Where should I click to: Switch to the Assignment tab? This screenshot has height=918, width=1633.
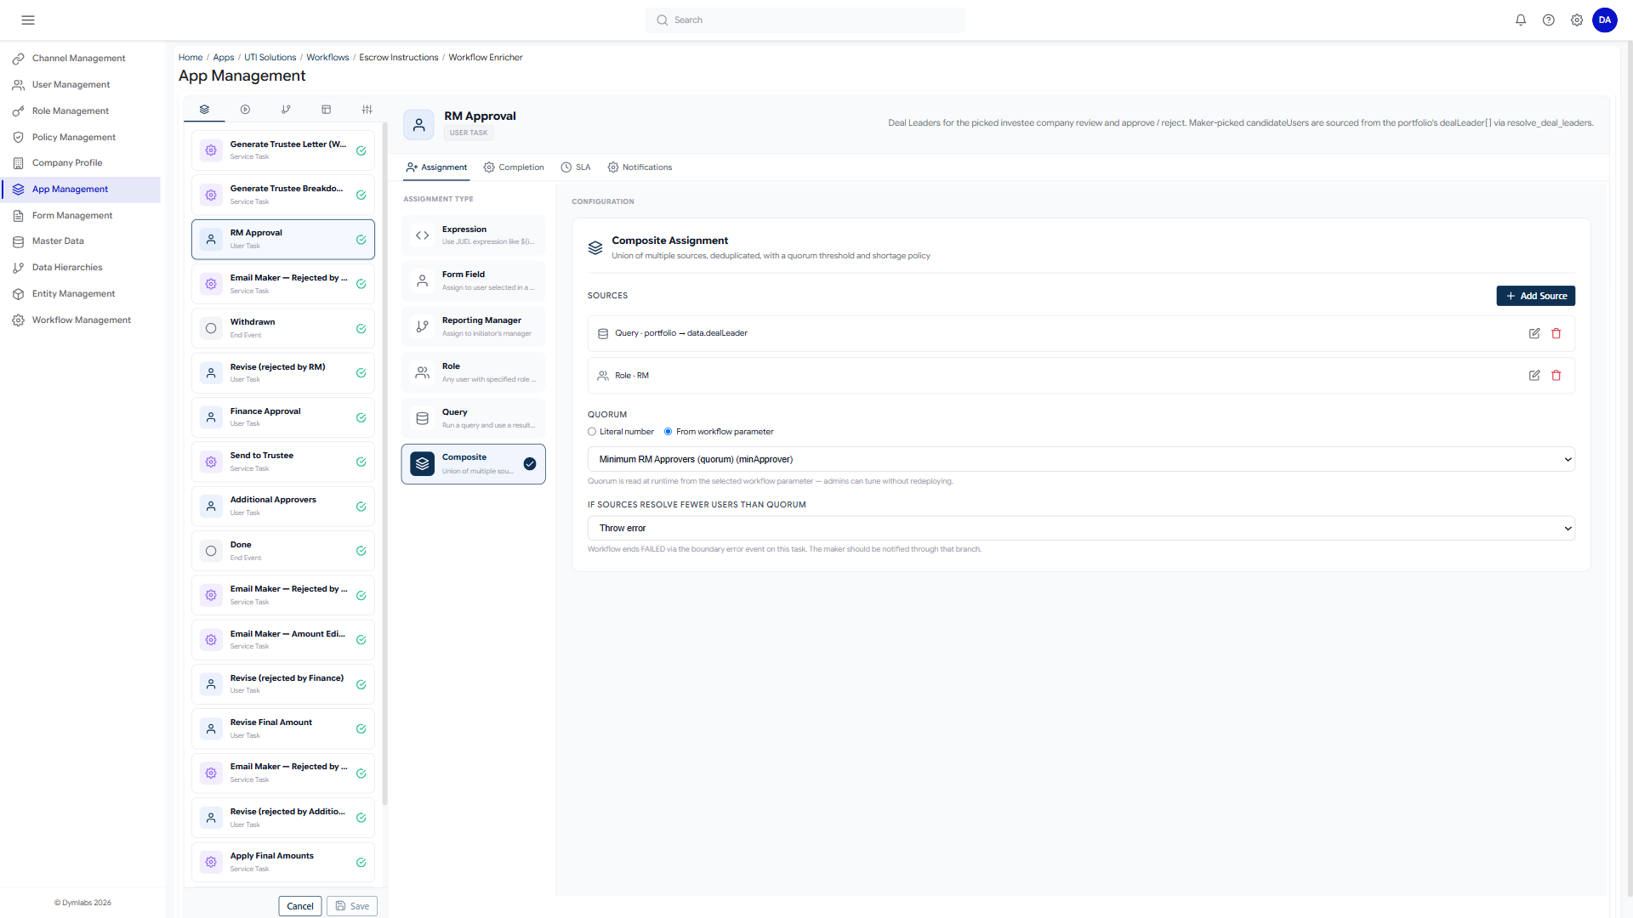click(436, 167)
